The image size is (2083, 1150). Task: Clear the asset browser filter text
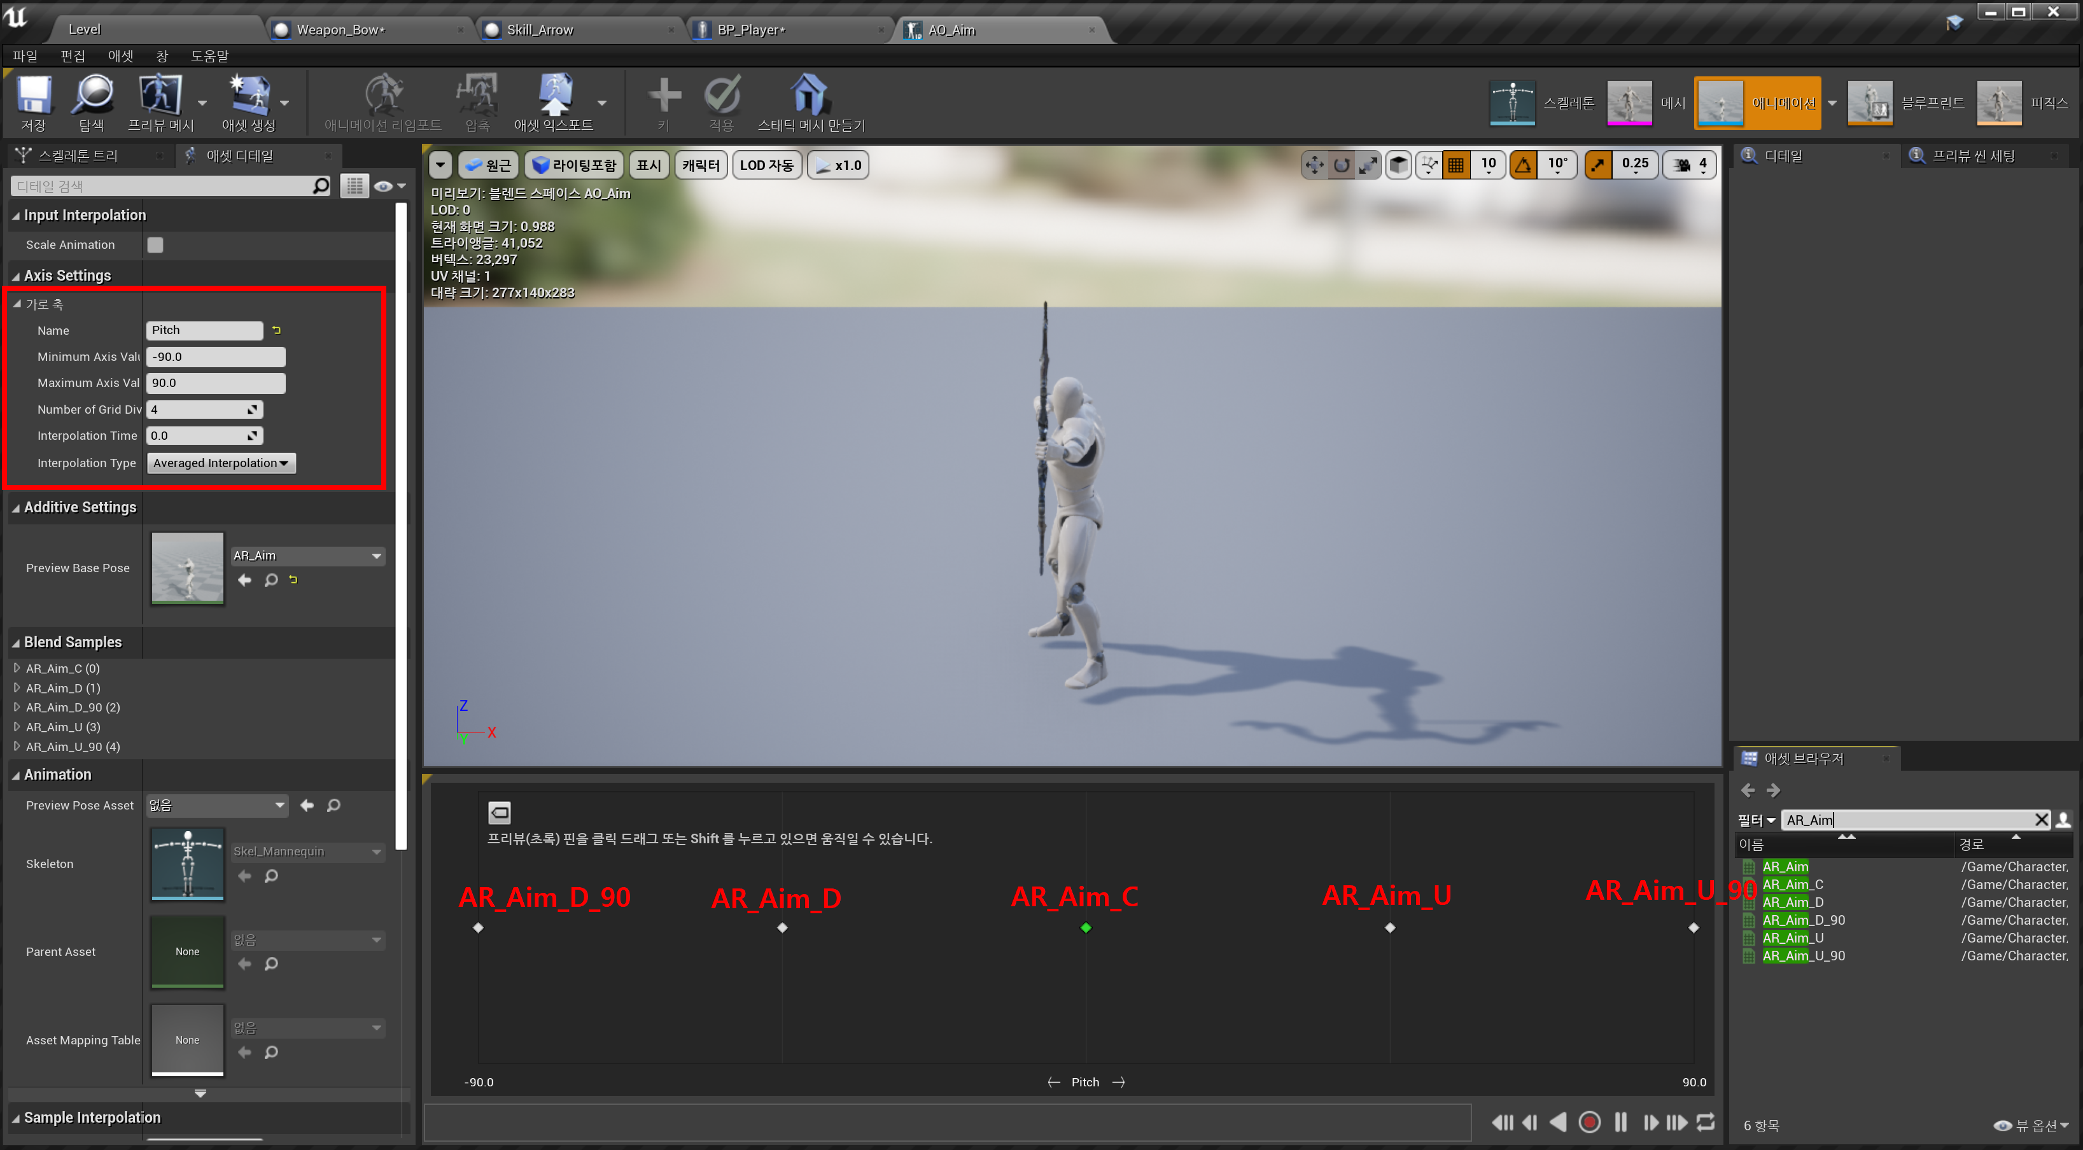coord(2041,820)
